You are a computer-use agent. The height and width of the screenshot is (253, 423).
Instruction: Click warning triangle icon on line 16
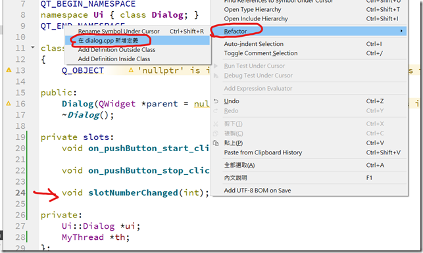coord(9,103)
